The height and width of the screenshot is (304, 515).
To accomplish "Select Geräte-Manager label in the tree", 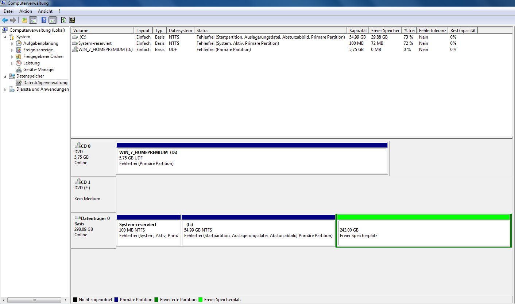I will (39, 70).
